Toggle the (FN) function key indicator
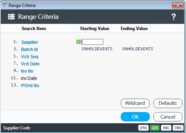 [x=143, y=128]
